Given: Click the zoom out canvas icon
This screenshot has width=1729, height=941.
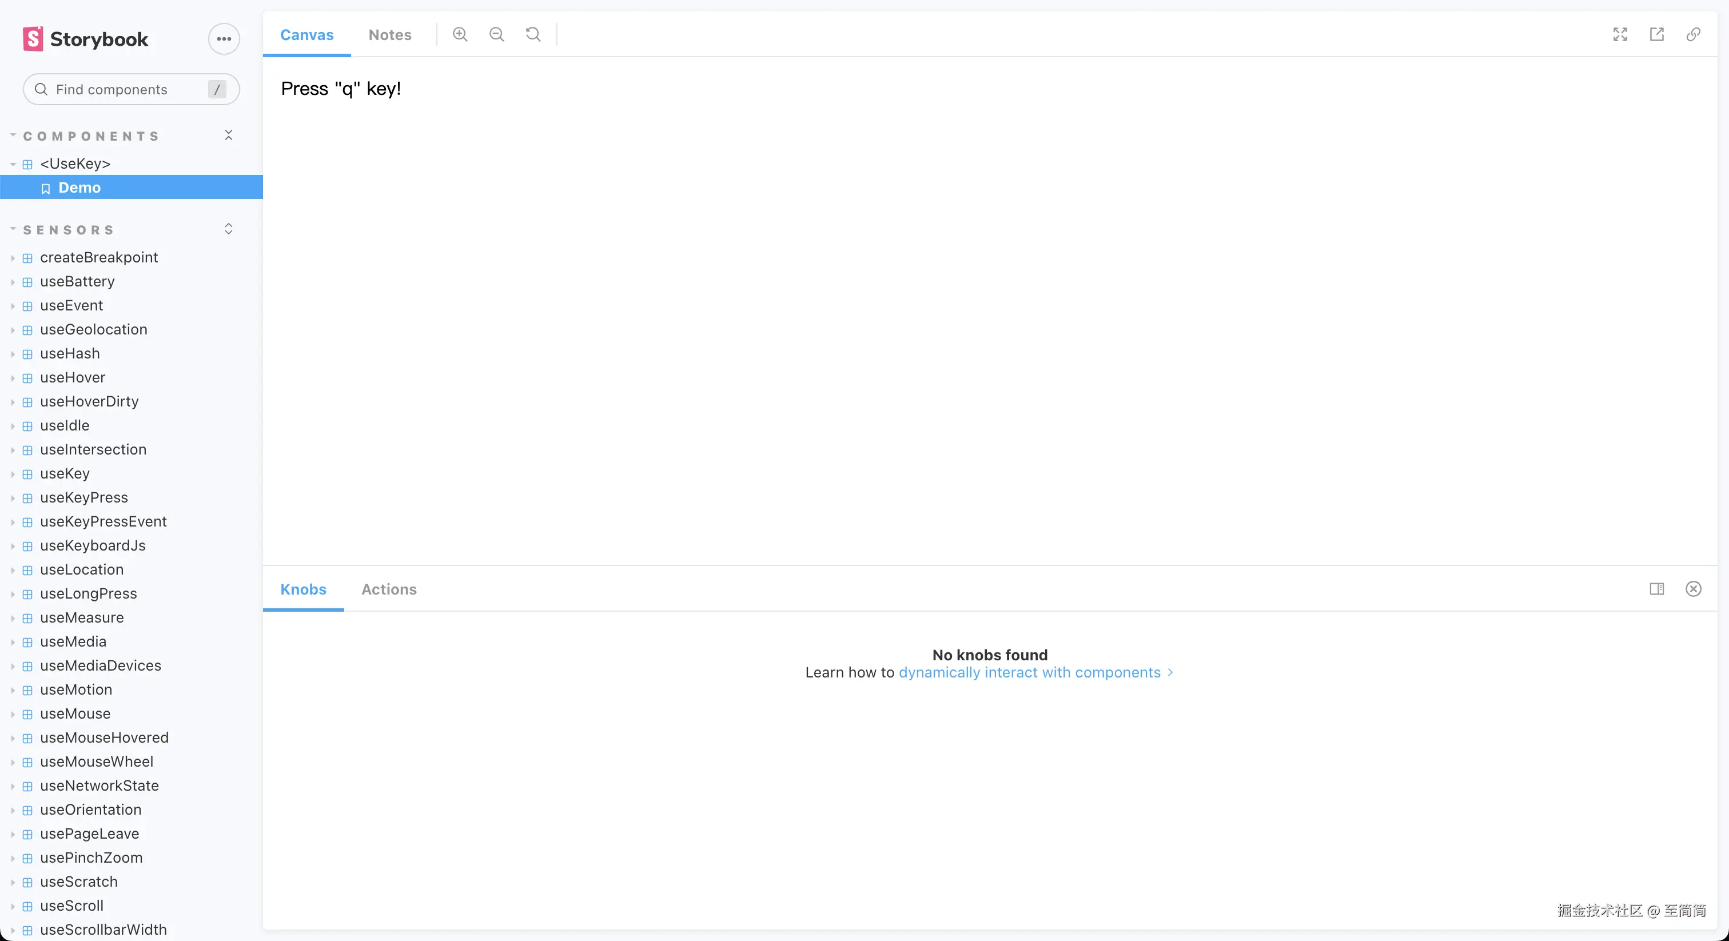Looking at the screenshot, I should point(497,34).
